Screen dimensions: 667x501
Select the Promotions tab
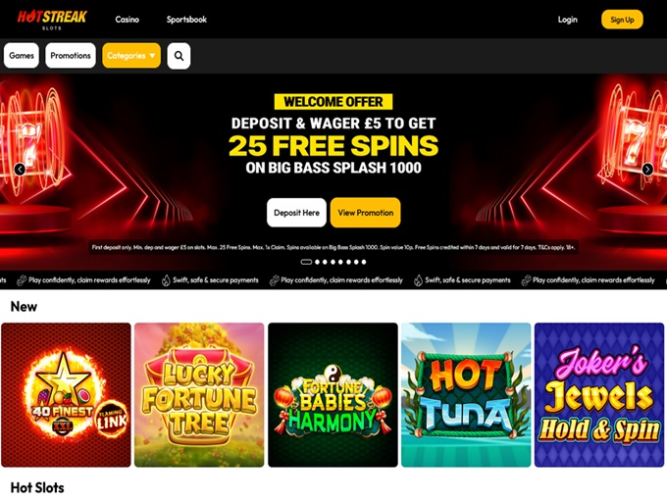click(x=71, y=56)
